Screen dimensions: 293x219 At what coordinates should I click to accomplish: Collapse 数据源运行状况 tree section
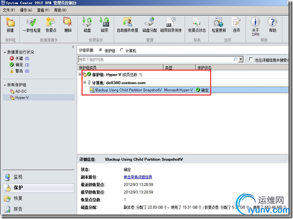(4, 52)
